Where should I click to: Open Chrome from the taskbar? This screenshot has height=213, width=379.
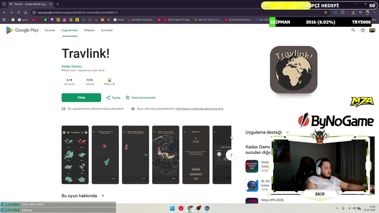190,208
